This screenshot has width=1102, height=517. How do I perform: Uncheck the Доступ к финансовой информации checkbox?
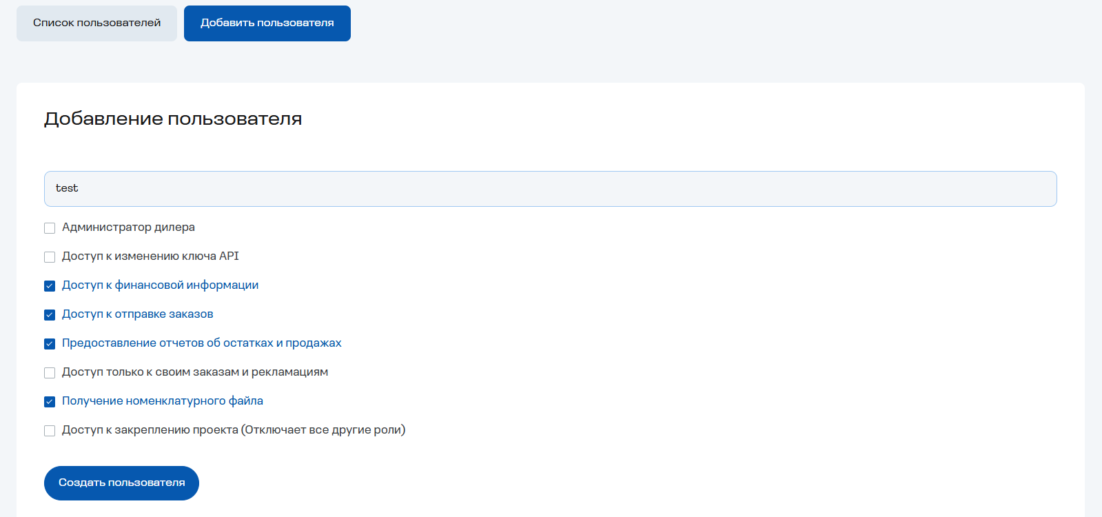pos(50,286)
